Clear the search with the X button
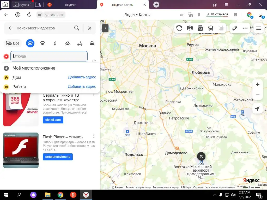267x200 pixels. click(90, 28)
